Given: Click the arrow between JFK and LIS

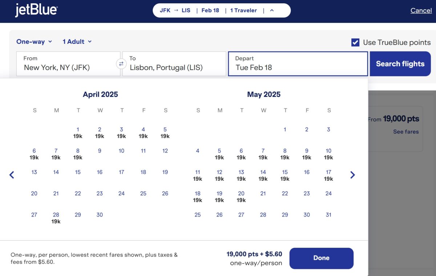Looking at the screenshot, I should pos(175,10).
